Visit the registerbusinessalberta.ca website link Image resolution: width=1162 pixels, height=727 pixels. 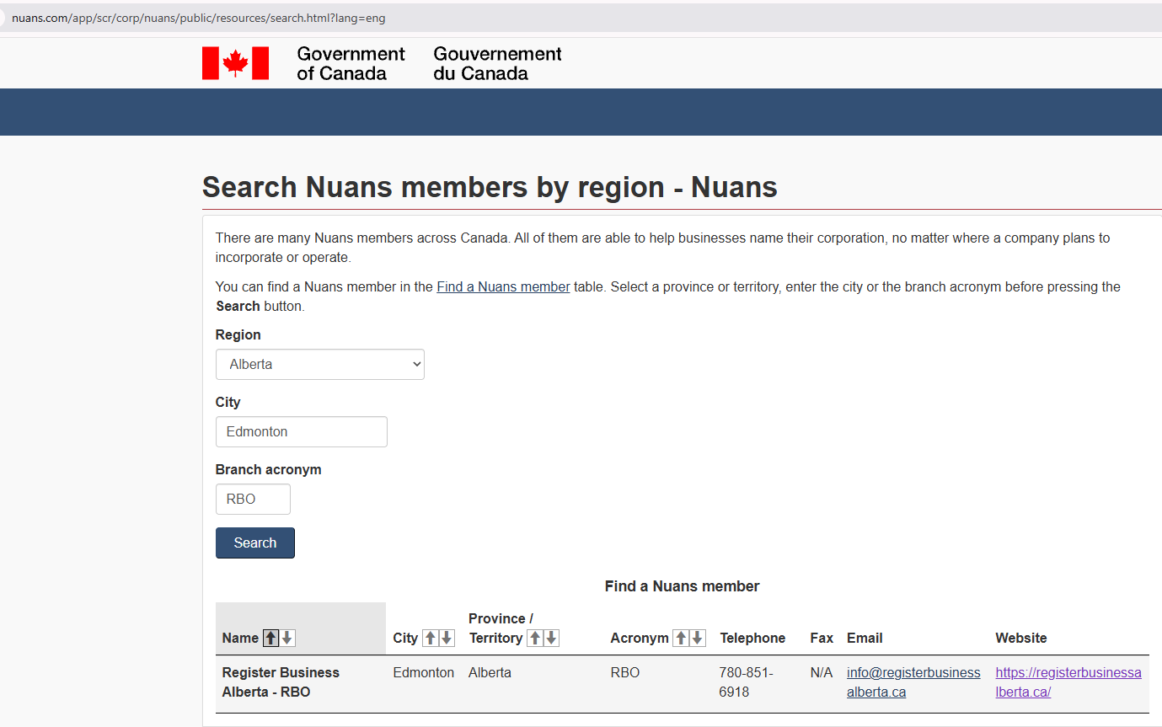tap(1068, 682)
